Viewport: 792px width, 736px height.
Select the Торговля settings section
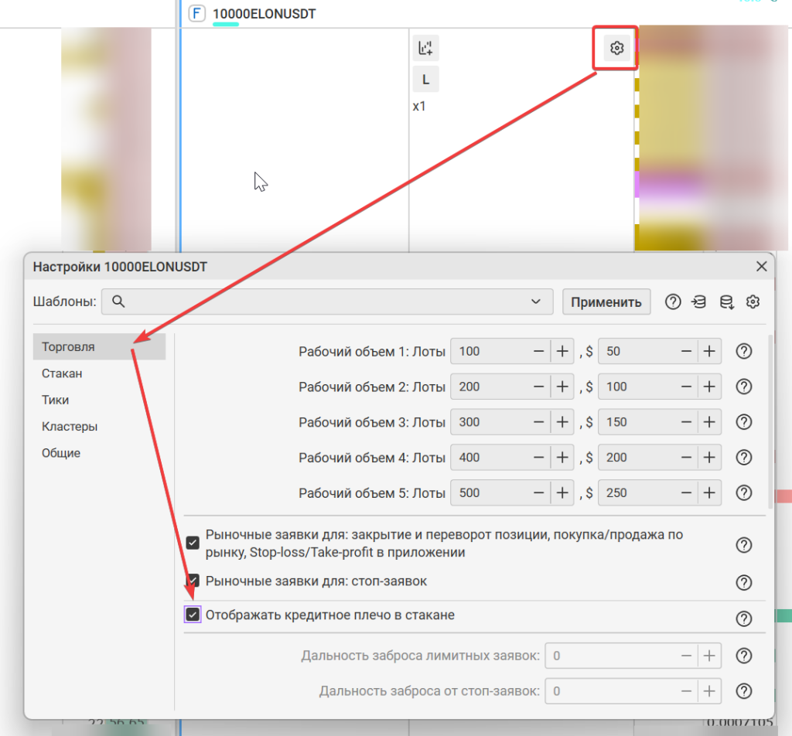(x=99, y=347)
